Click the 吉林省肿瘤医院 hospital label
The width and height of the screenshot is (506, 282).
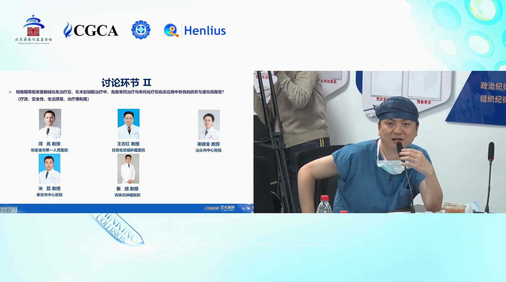(x=127, y=195)
